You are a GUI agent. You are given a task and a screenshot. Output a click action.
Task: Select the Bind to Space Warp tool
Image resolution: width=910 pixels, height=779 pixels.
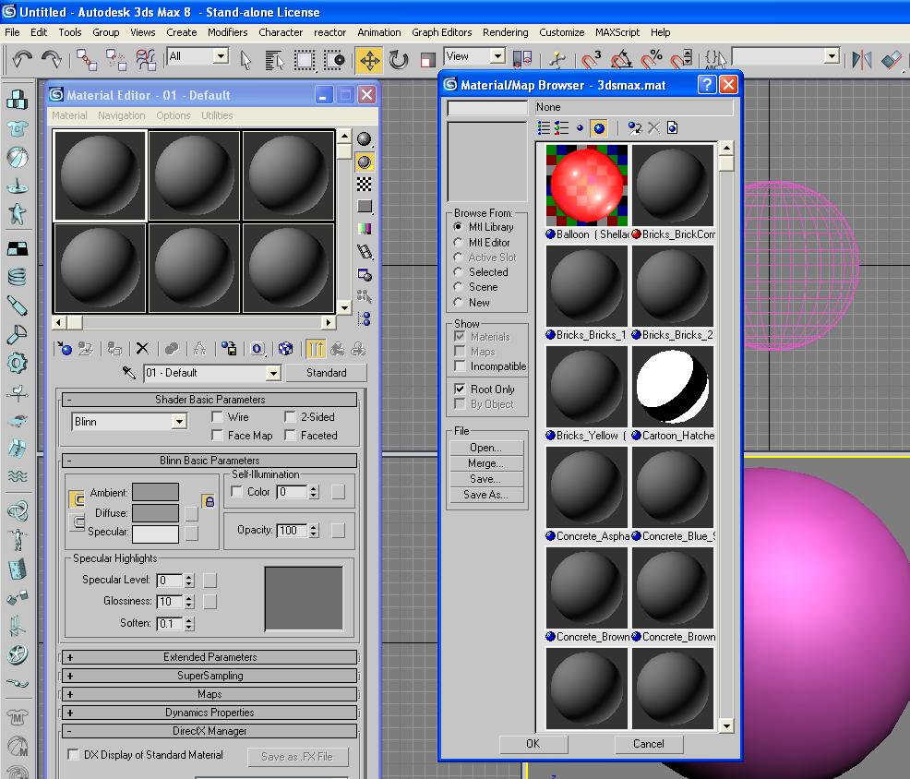coord(146,59)
